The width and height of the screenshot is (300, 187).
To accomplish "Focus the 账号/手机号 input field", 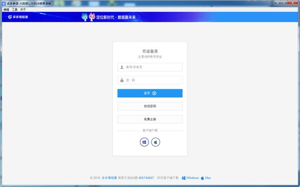I will [x=150, y=67].
